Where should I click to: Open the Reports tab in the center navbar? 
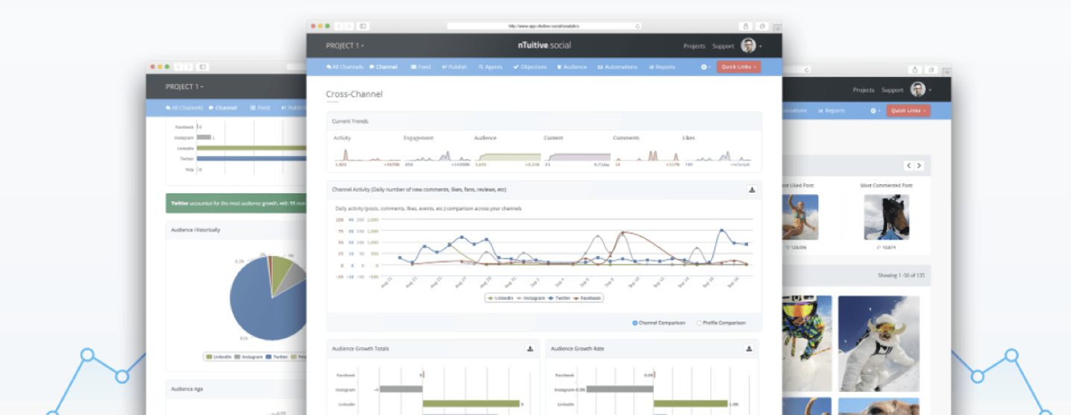tap(662, 66)
